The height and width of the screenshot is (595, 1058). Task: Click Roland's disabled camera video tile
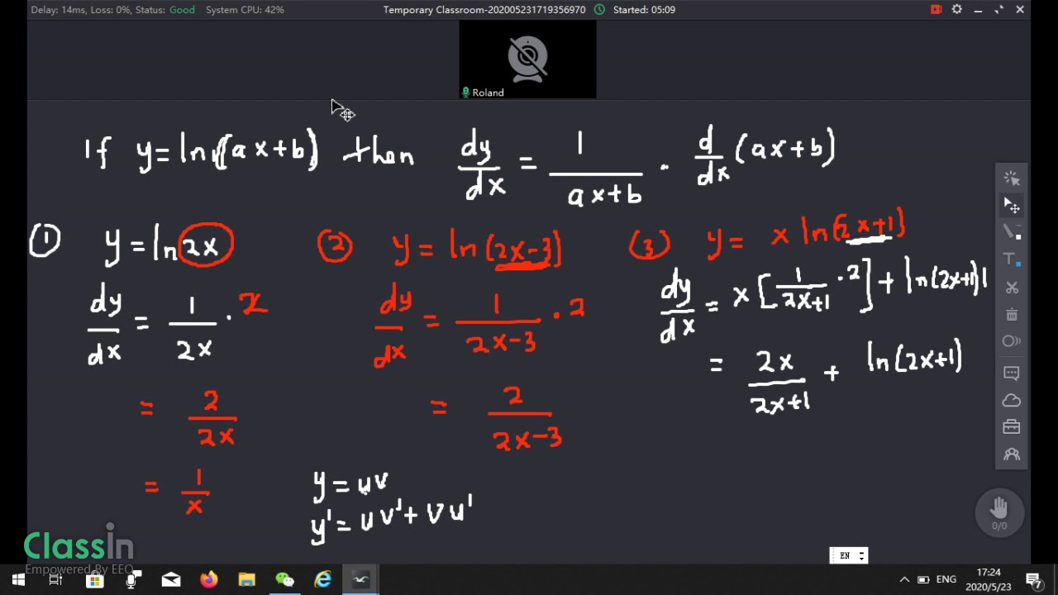point(527,59)
